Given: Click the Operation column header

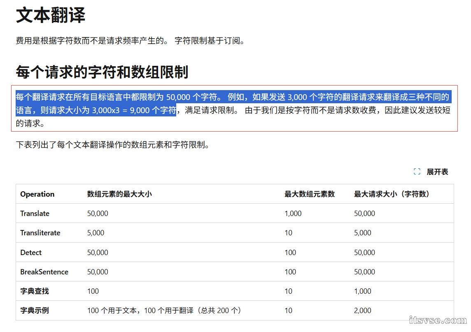Looking at the screenshot, I should tap(37, 194).
